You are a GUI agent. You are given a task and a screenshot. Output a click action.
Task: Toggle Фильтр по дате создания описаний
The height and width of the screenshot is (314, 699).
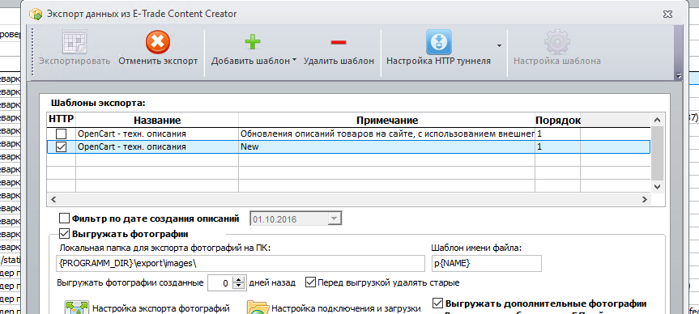[x=65, y=219]
